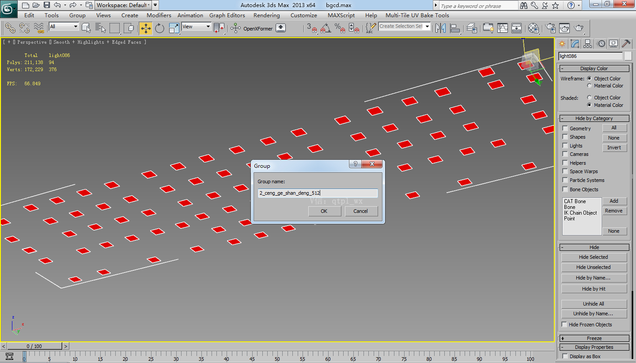The height and width of the screenshot is (363, 636).
Task: Open the Modifiers menu
Action: coord(159,15)
